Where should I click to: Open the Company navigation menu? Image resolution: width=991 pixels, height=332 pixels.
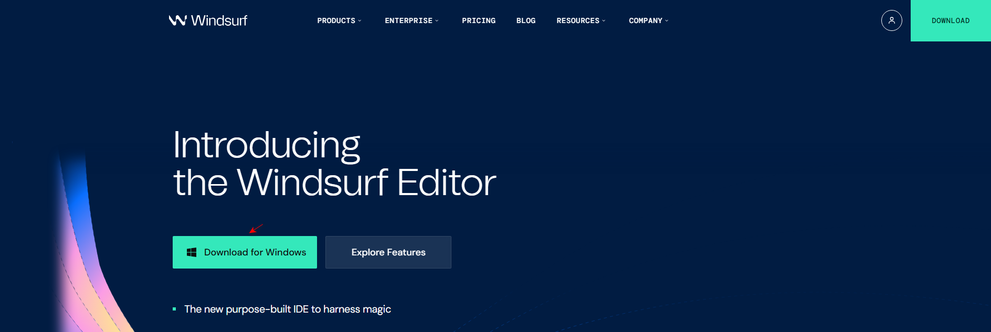point(645,21)
